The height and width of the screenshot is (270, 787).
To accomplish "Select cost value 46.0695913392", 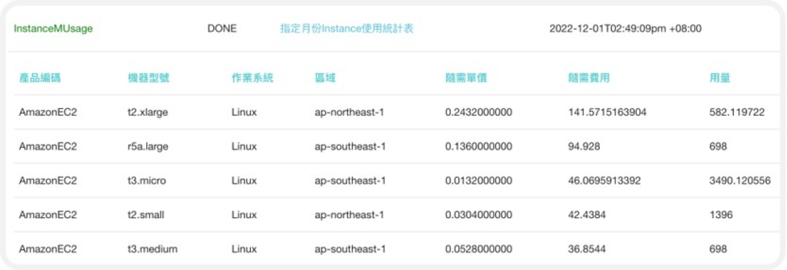I will tap(605, 180).
